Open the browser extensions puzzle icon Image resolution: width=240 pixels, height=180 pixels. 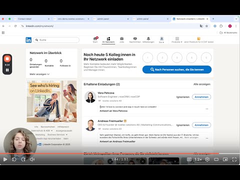tap(221, 26)
